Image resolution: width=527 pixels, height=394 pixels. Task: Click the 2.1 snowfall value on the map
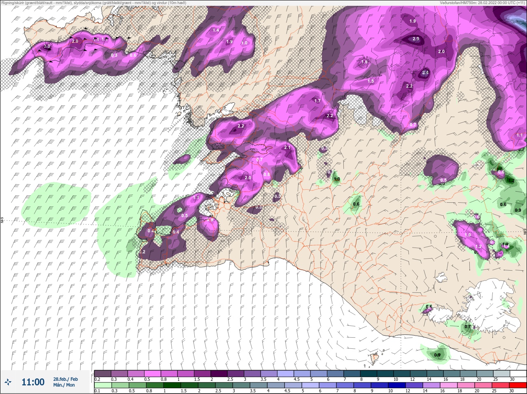(x=287, y=147)
